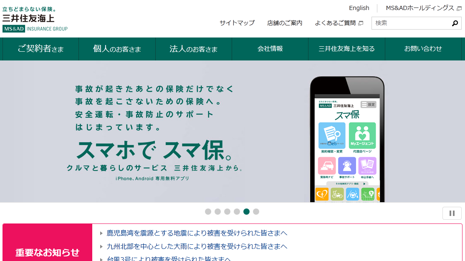Viewport: 465px width, 261px height.
Task: Open the 個人のお客さま menu
Action: 117,49
